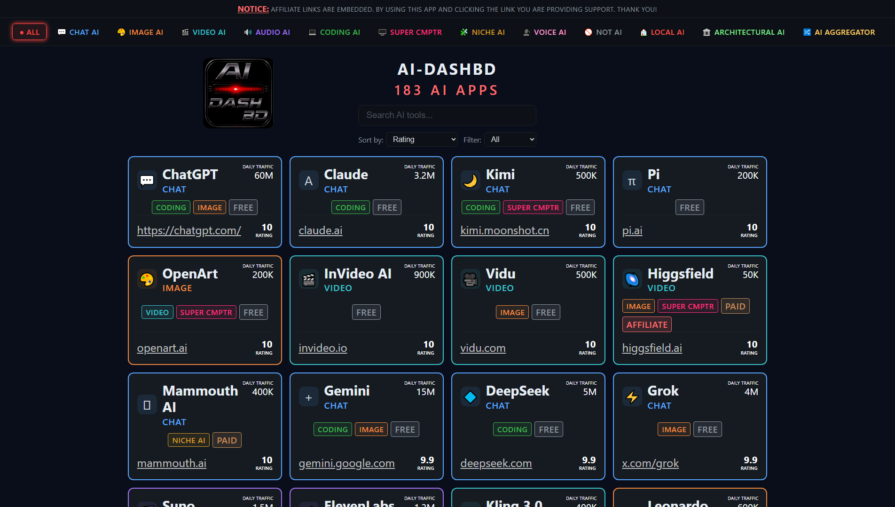The width and height of the screenshot is (895, 507).
Task: Click the Pi symbol card icon
Action: [x=632, y=181]
